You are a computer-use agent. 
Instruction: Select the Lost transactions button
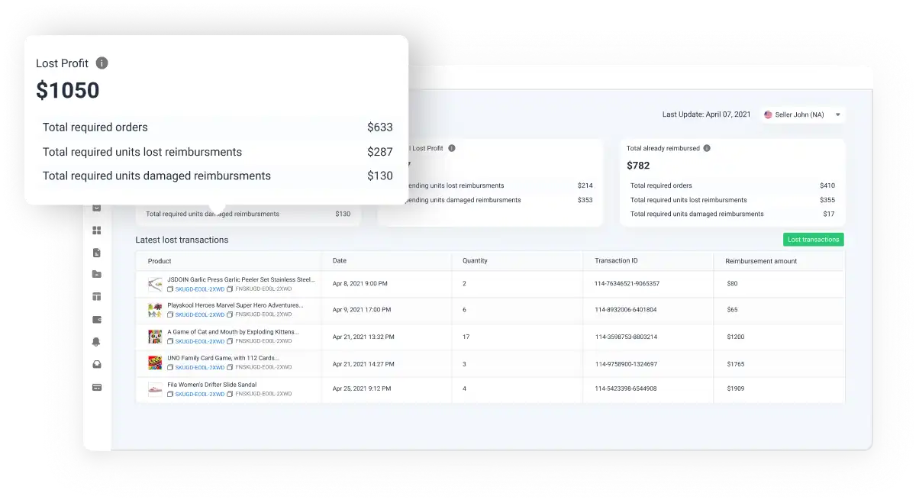pos(812,239)
